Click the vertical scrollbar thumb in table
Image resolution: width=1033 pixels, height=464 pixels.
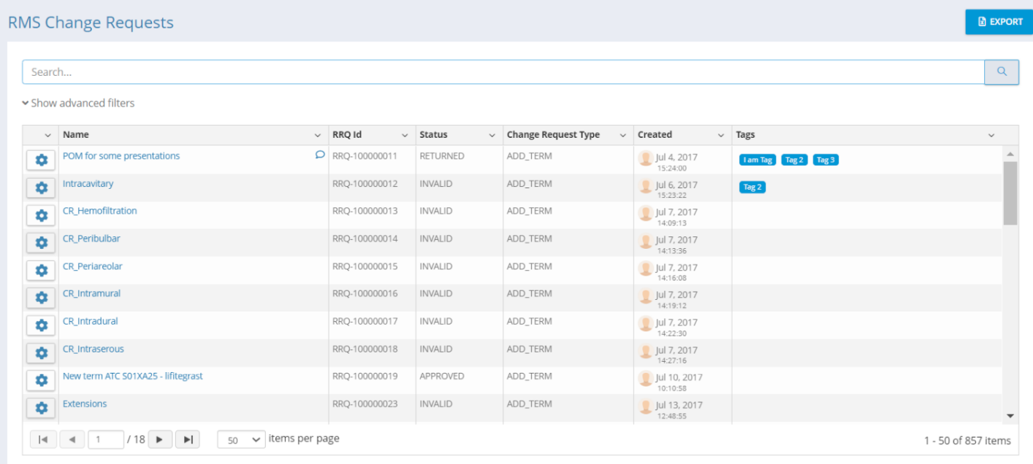tap(1010, 193)
